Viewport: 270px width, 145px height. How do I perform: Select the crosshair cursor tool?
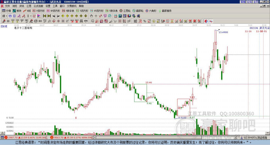(x=96, y=16)
